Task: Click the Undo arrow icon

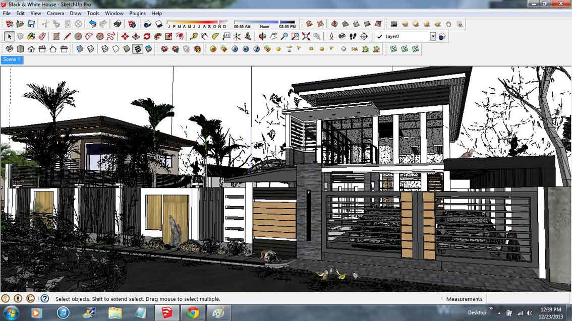Action: click(93, 24)
